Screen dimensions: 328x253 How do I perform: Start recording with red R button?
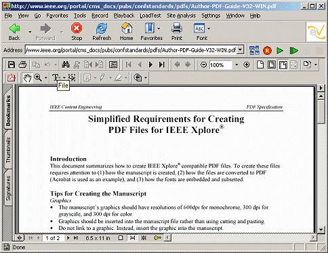click(267, 50)
